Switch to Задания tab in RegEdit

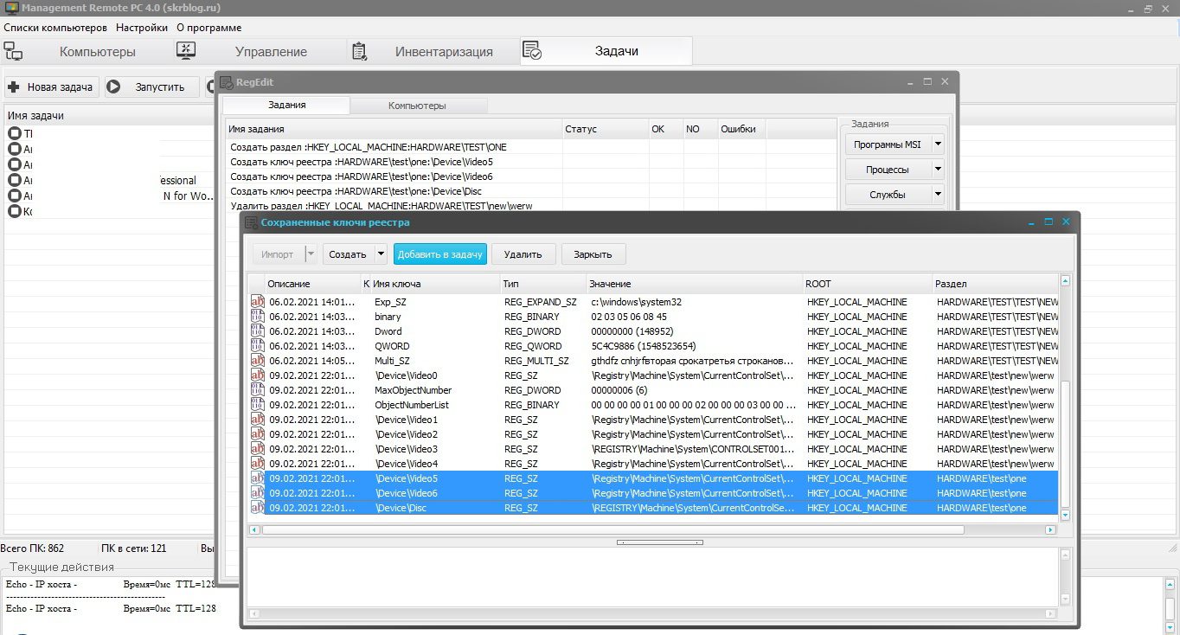coord(286,106)
